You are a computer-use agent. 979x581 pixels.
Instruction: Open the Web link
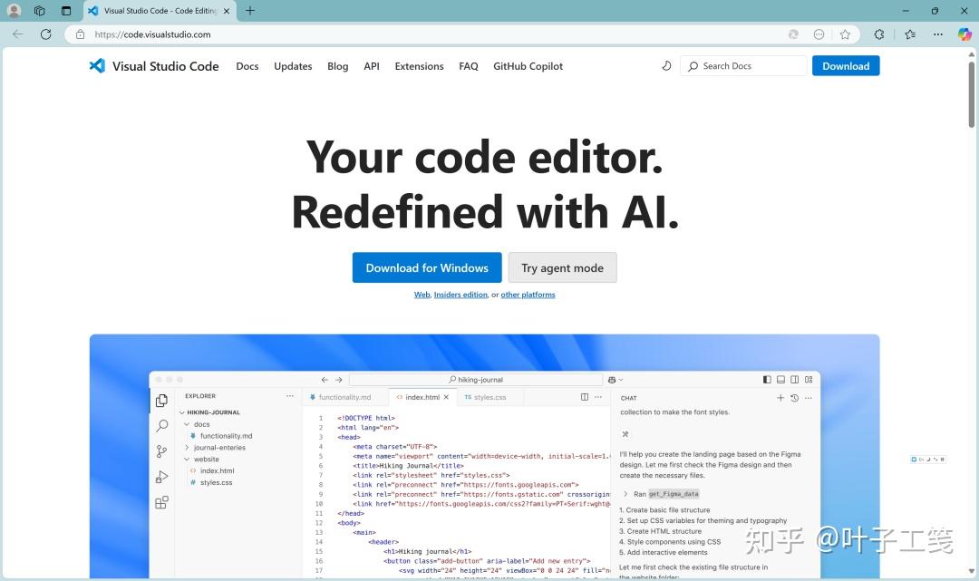[422, 295]
